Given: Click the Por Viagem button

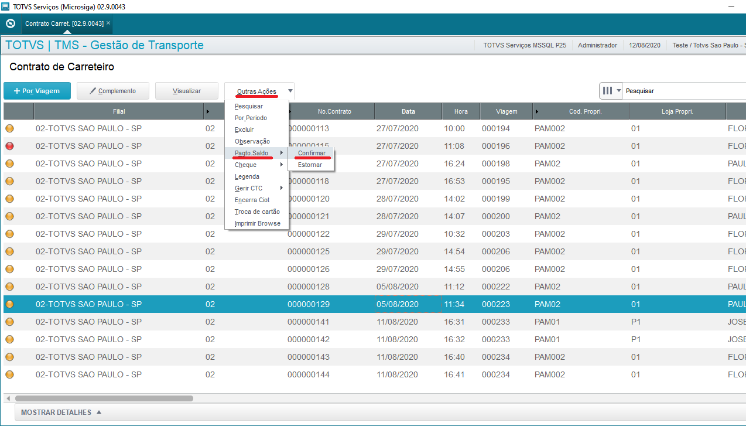Looking at the screenshot, I should tap(37, 91).
